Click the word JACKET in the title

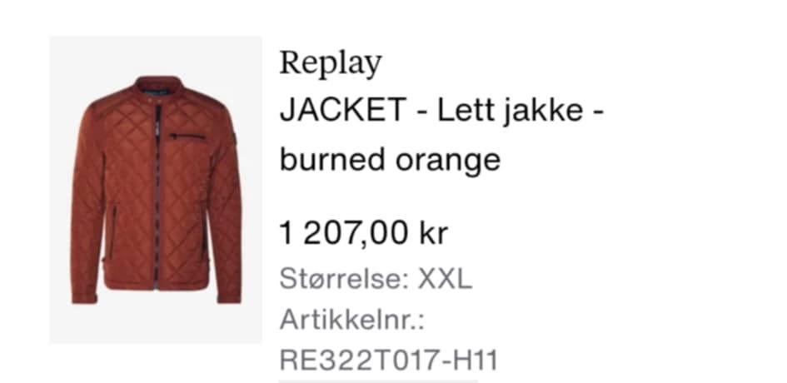[342, 110]
